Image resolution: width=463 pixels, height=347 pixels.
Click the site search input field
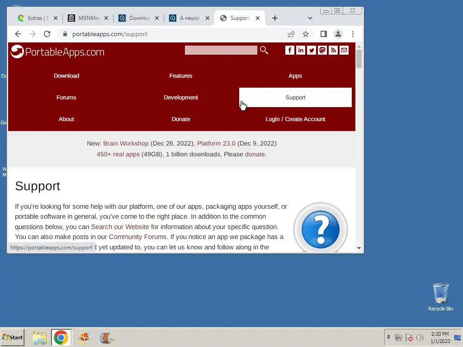(x=221, y=50)
